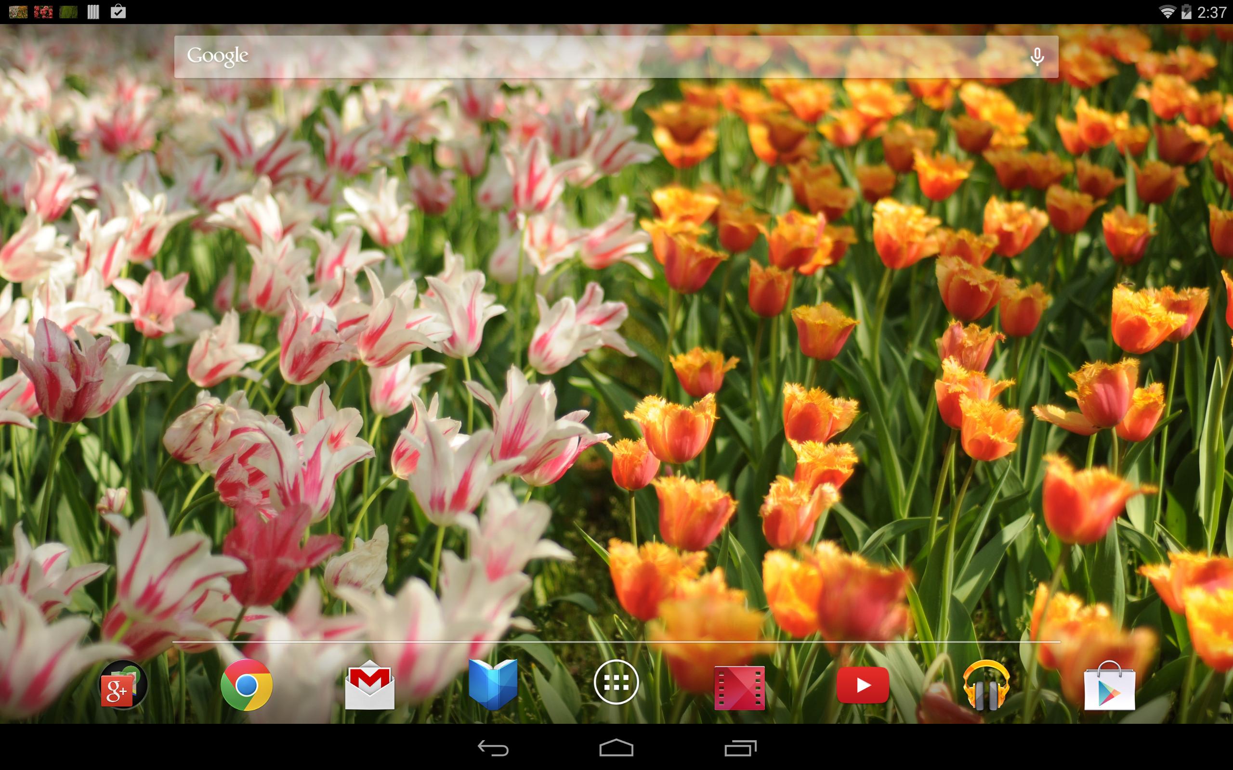Open the all apps drawer
The image size is (1233, 770).
(x=616, y=682)
